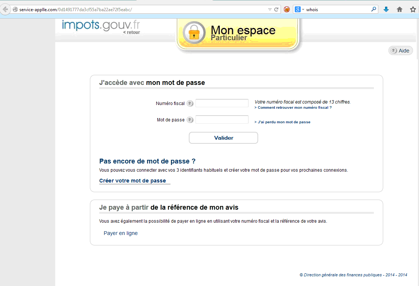Click the 'Pas encore de mot de passe ?' heading

pyautogui.click(x=147, y=161)
